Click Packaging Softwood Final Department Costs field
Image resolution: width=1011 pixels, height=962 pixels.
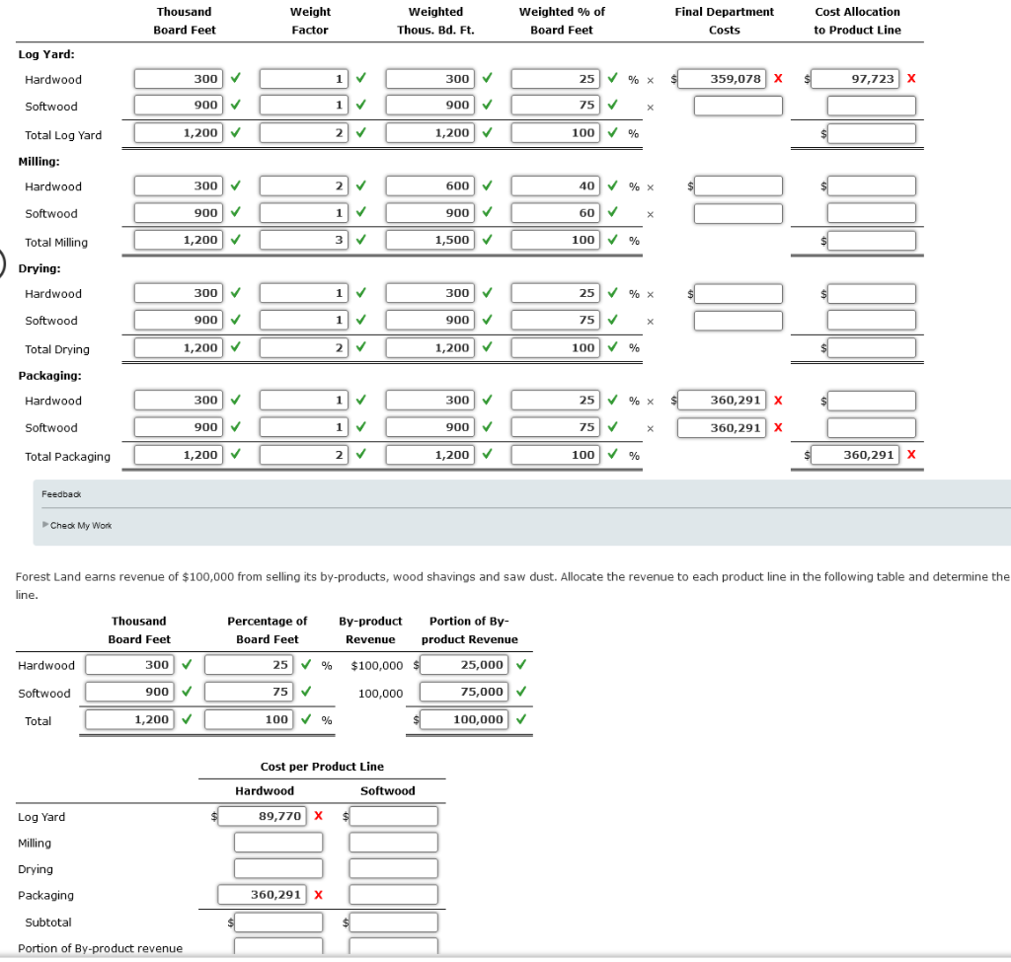click(722, 428)
